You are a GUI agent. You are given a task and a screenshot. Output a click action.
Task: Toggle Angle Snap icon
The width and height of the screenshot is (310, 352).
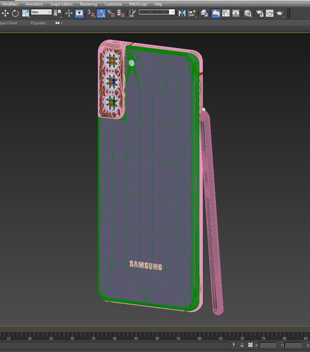101,13
